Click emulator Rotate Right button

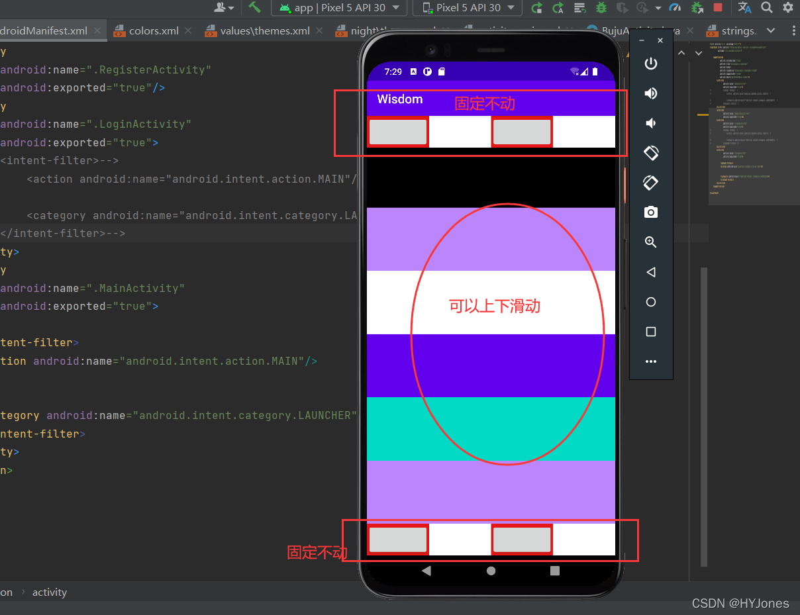[651, 183]
